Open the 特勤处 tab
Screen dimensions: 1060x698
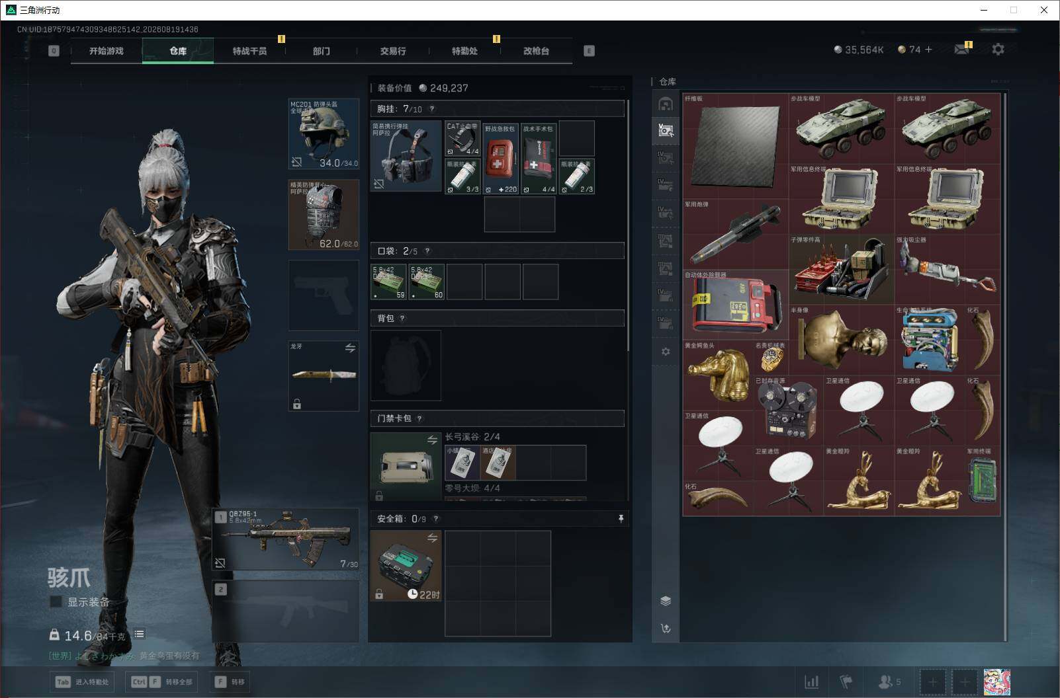tap(464, 51)
